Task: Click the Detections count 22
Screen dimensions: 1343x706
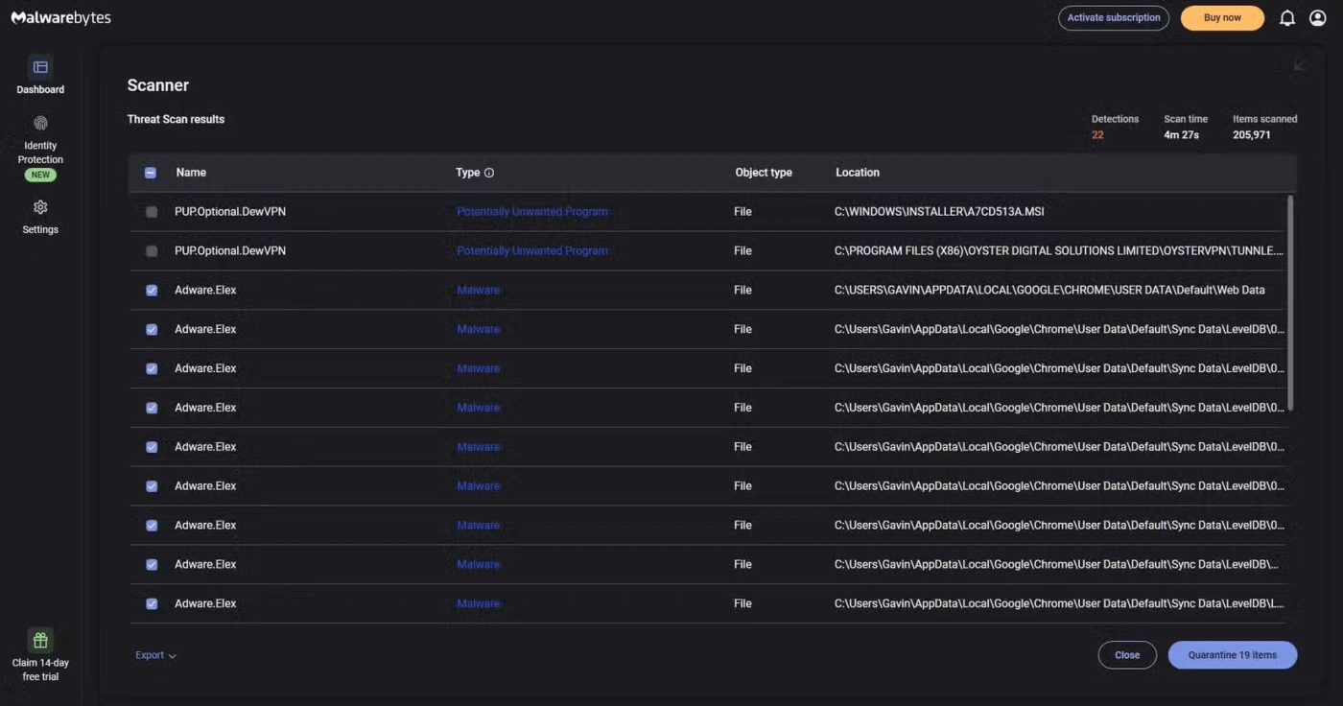Action: (1097, 135)
